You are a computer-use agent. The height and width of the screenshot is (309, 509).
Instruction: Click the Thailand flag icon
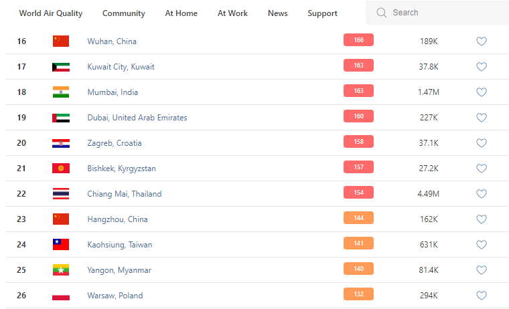tap(61, 194)
